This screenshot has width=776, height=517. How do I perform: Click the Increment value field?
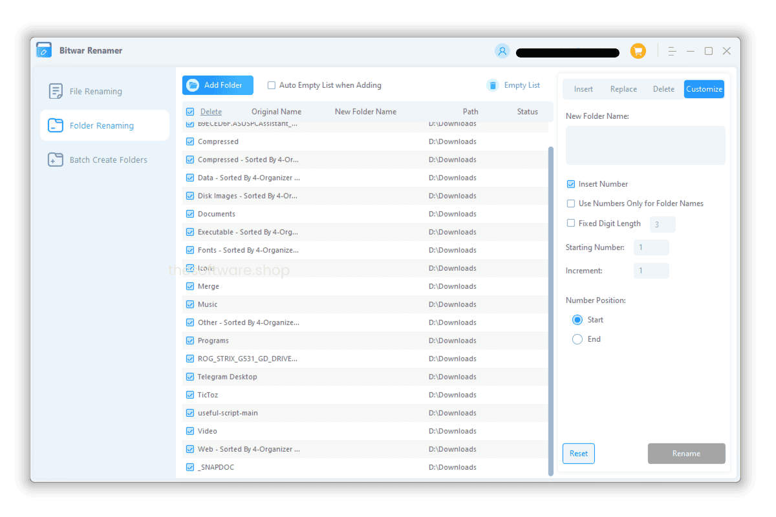point(651,271)
